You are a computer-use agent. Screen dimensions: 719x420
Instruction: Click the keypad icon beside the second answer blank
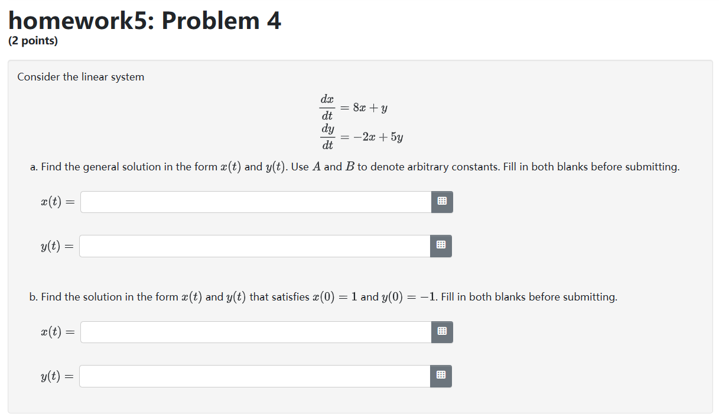(441, 246)
